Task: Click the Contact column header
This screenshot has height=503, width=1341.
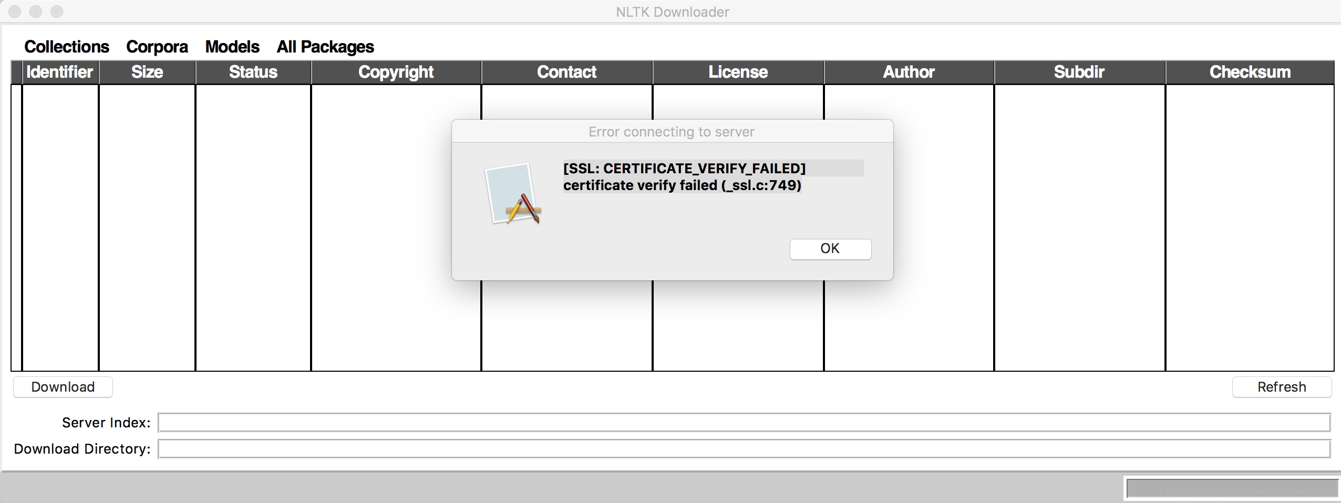Action: pos(567,72)
